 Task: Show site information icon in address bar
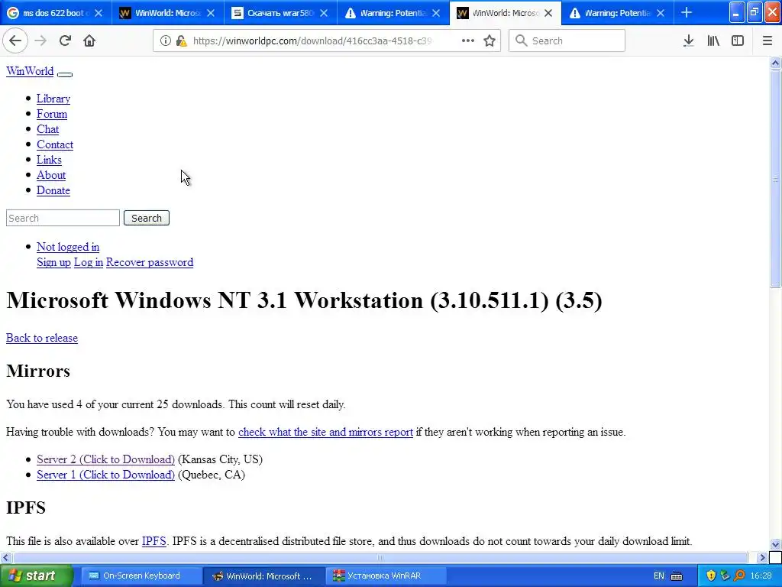pos(165,41)
